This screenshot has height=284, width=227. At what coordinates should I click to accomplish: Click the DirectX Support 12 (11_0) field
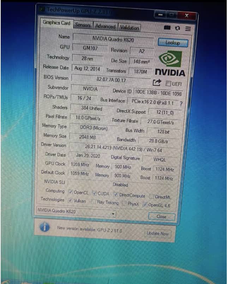coord(165,112)
